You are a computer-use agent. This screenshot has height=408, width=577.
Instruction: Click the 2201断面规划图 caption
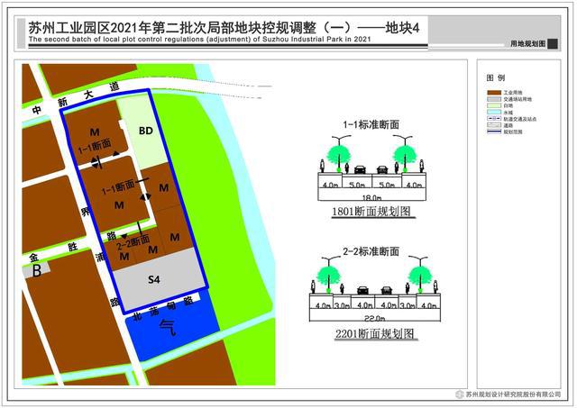click(375, 334)
